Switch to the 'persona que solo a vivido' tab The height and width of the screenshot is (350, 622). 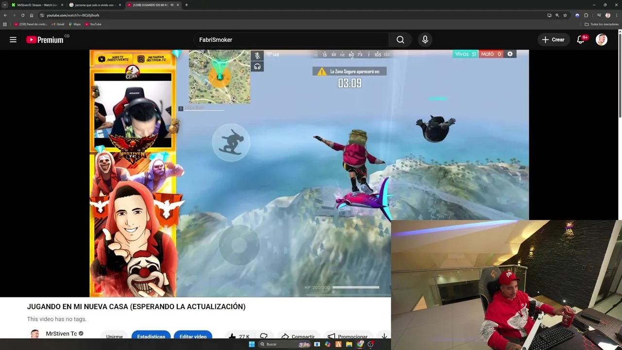(x=95, y=5)
